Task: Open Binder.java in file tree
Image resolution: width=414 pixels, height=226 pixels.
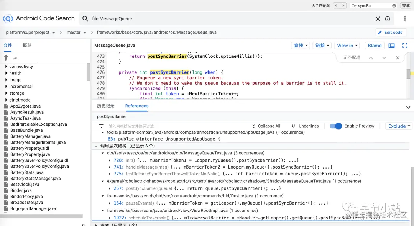Action: 21,190
